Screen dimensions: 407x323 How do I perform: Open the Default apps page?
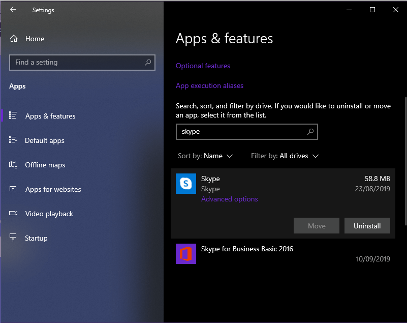(45, 140)
